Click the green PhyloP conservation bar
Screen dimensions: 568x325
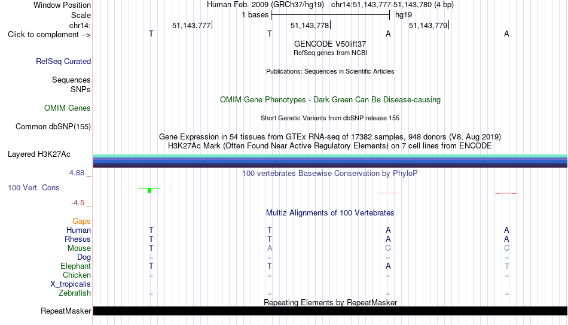149,190
